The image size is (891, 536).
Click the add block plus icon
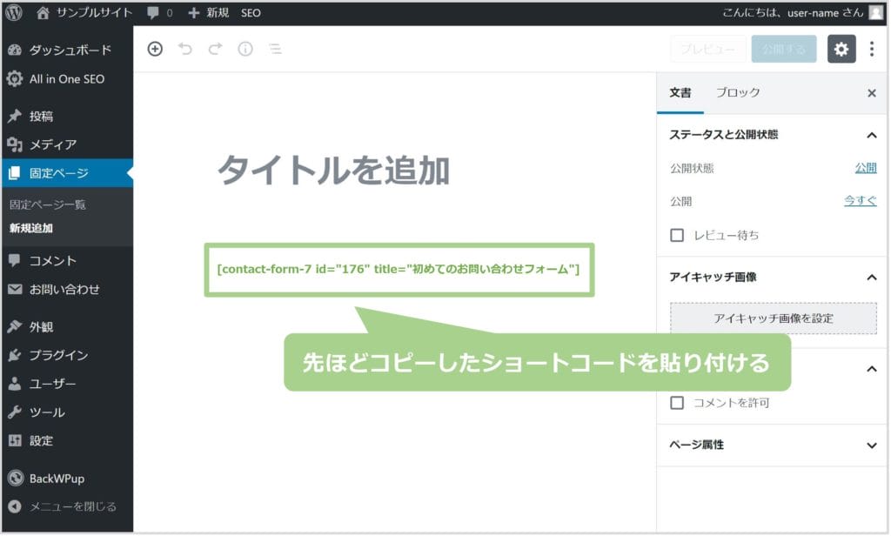point(155,50)
